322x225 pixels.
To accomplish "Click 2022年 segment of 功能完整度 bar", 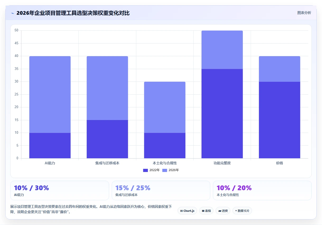I will (x=222, y=113).
